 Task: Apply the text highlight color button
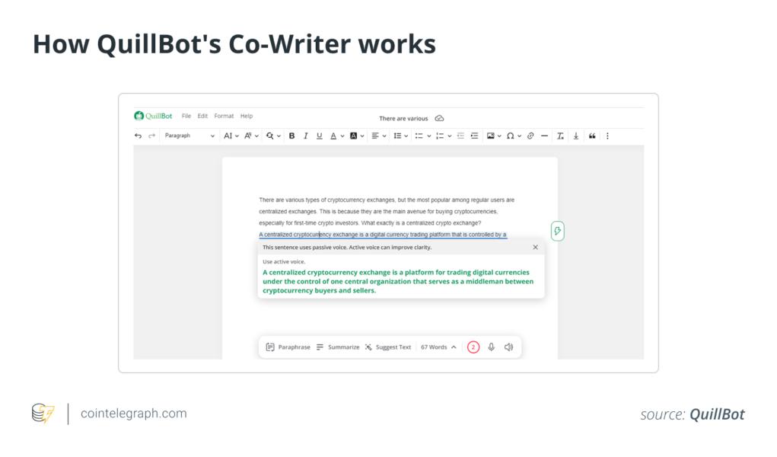353,136
